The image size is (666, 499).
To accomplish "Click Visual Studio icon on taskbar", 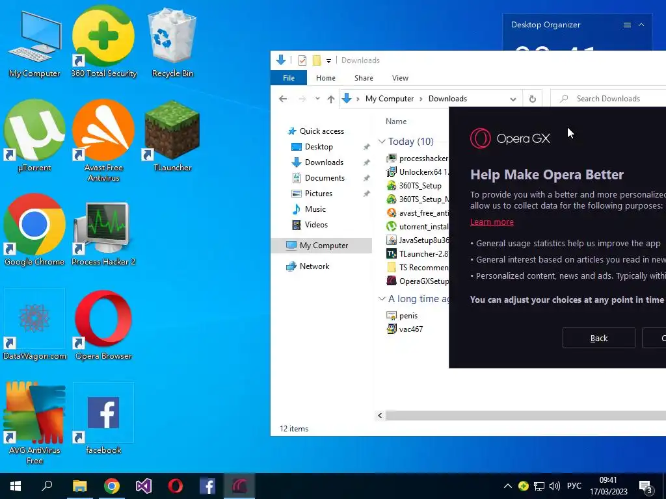I will click(x=144, y=486).
